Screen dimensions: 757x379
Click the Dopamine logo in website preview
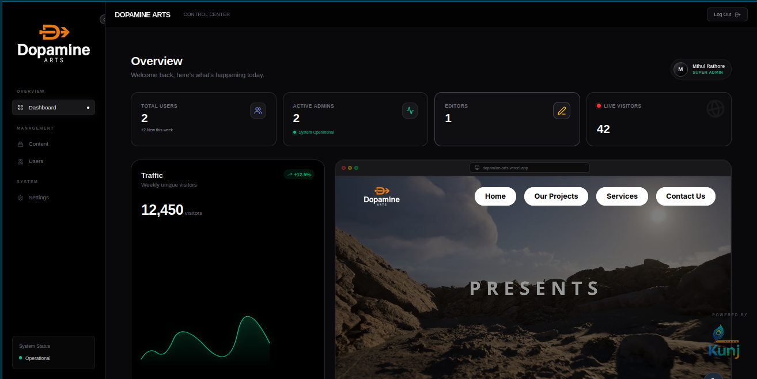click(x=381, y=196)
